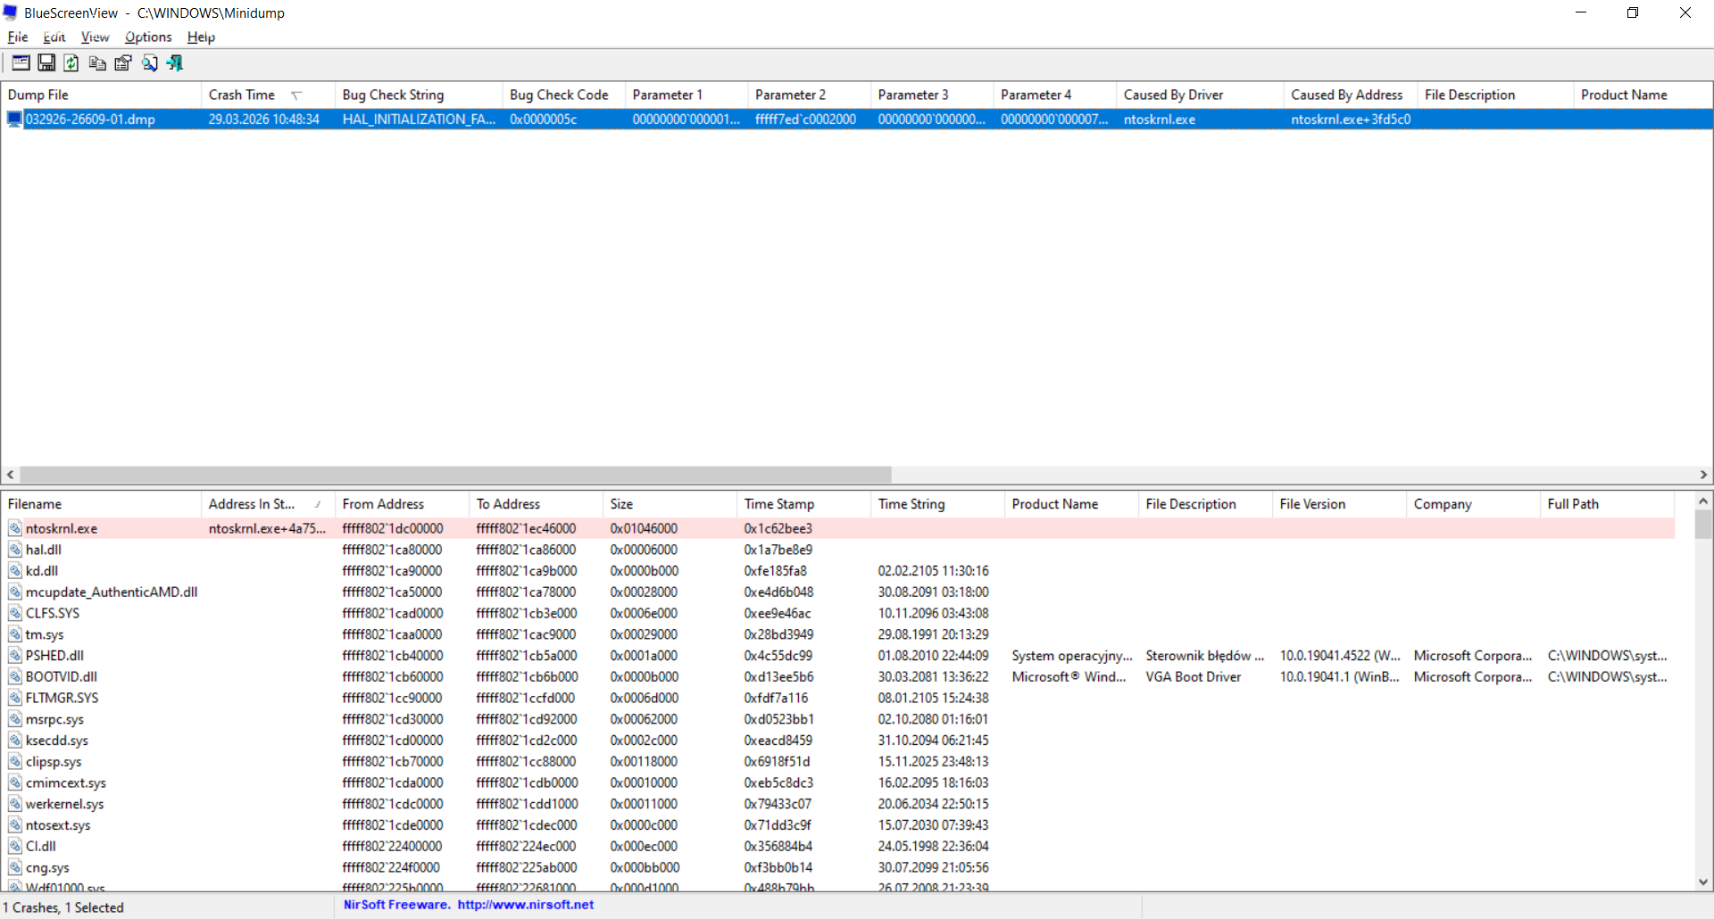This screenshot has height=919, width=1714.
Task: Open Advanced Options toolbar icon
Action: 21,62
